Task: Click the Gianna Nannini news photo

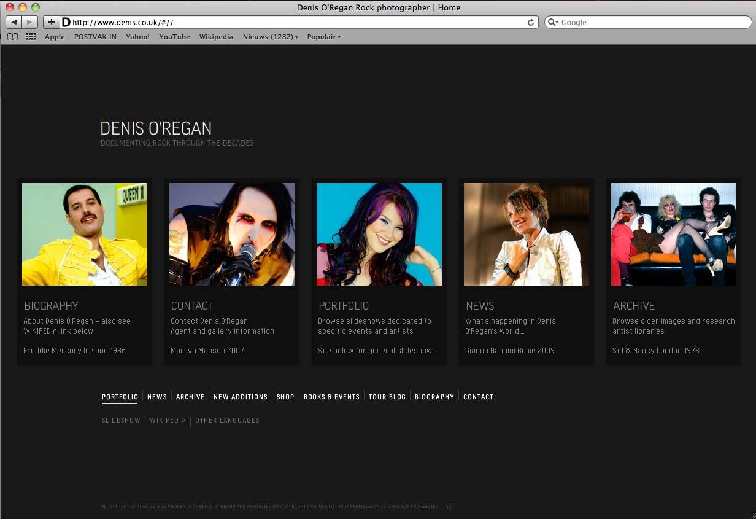Action: pyautogui.click(x=526, y=234)
